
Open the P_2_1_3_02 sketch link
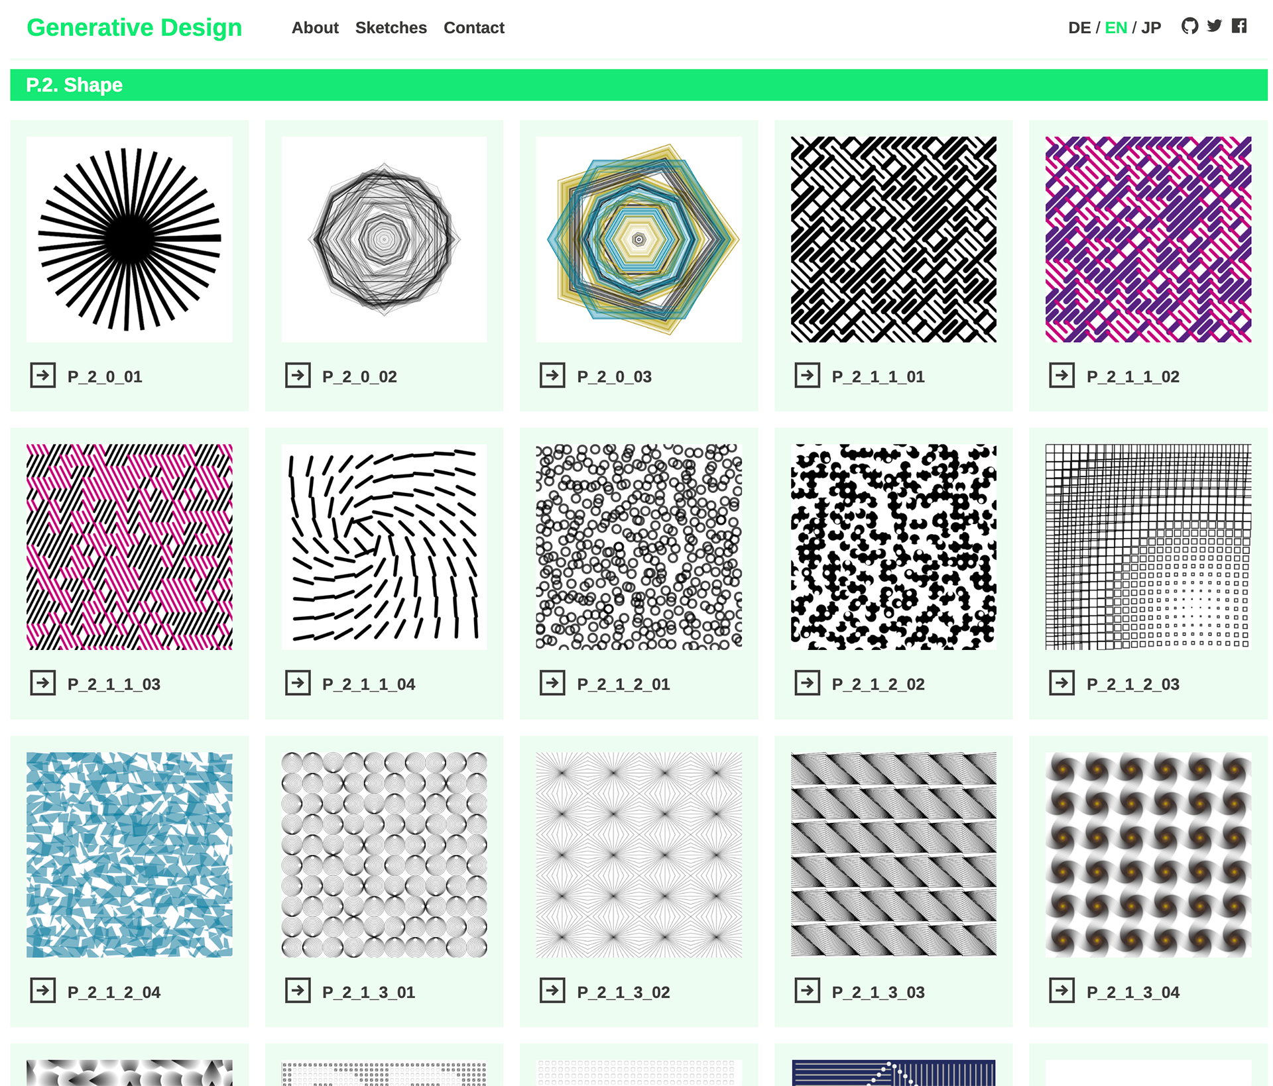click(x=623, y=992)
